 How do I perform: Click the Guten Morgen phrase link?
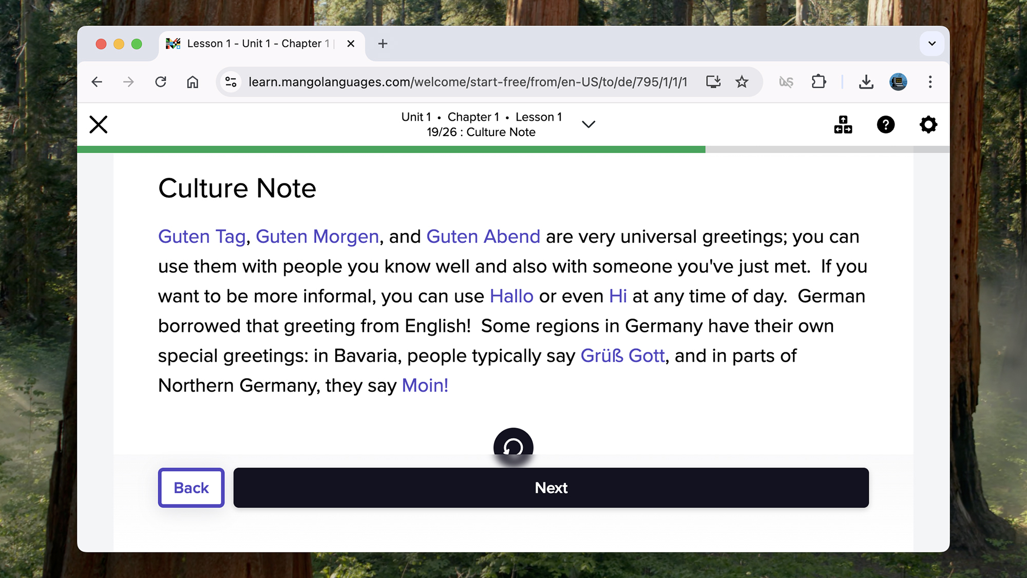click(x=317, y=236)
